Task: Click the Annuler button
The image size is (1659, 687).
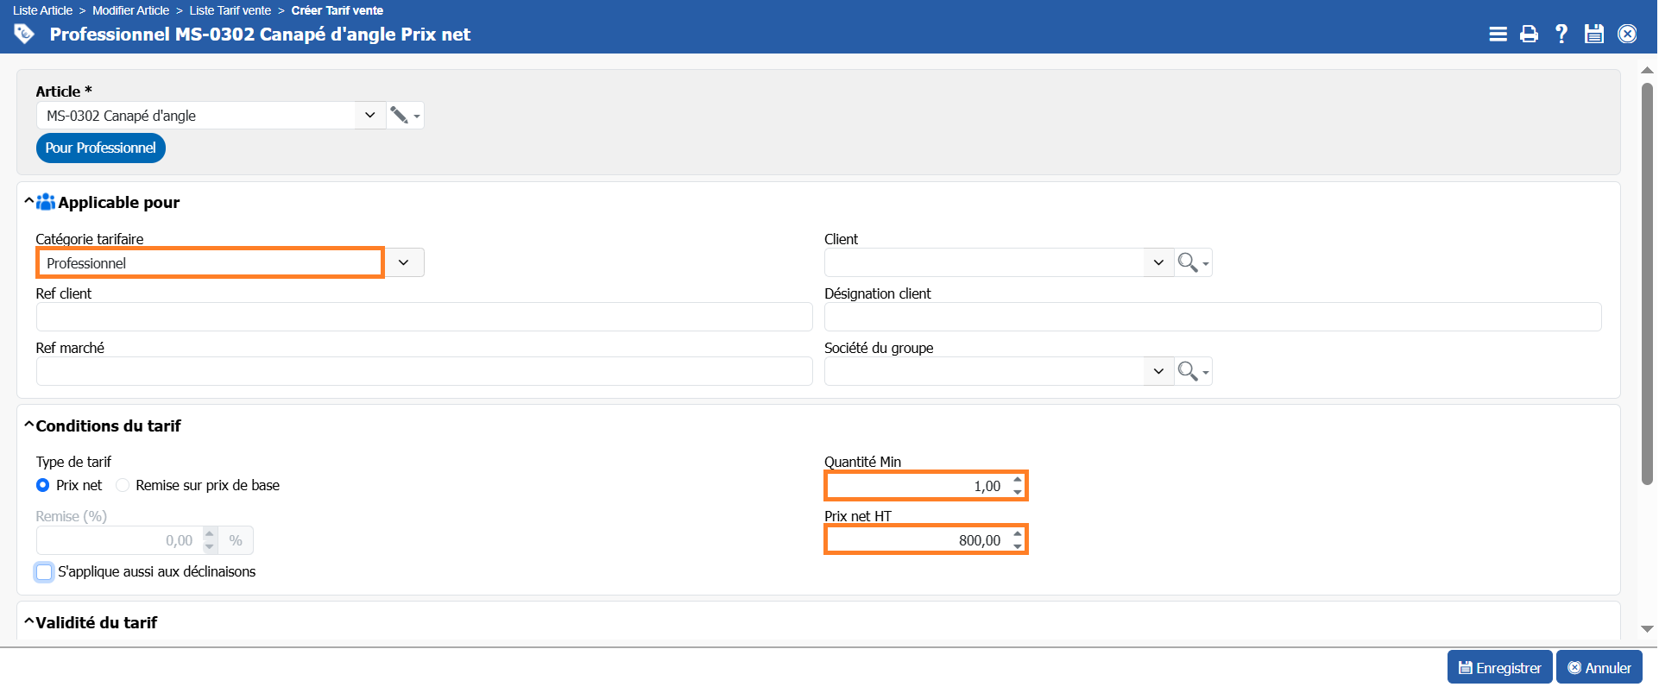Action: coord(1599,667)
